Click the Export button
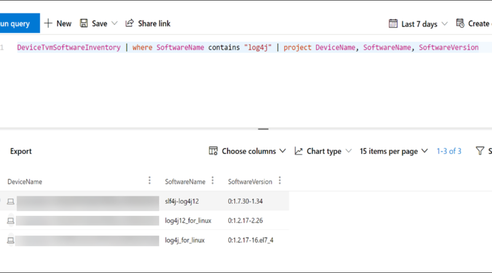The width and height of the screenshot is (492, 273). 21,151
